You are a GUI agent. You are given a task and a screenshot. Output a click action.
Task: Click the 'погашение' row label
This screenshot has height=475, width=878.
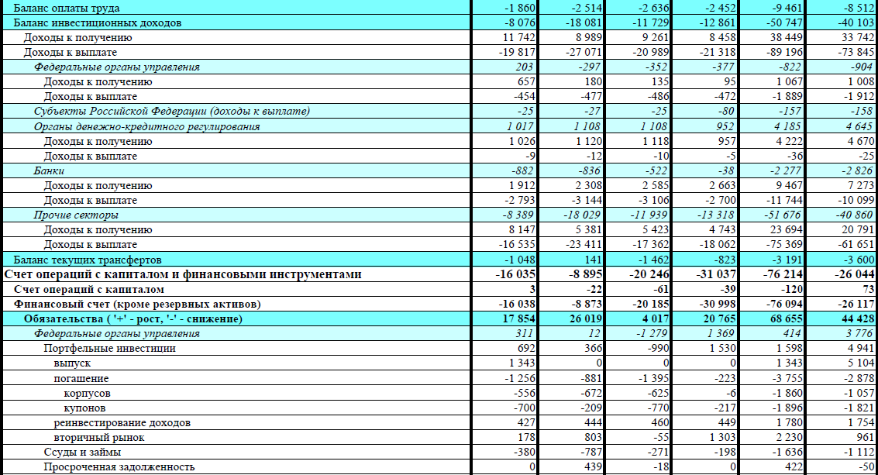(81, 378)
